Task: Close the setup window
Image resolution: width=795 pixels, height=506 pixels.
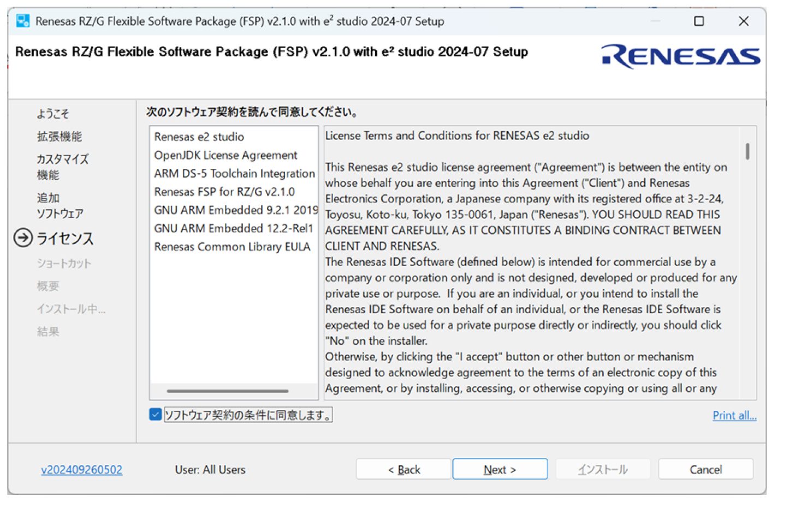Action: click(744, 21)
